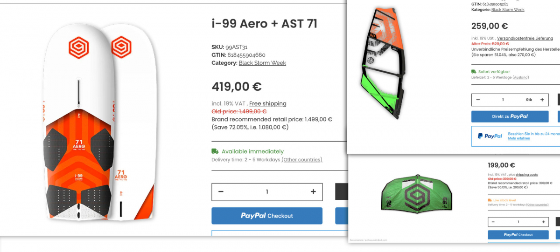
Task: Open the "Mehr erfahren" PayPal link
Action: tap(519, 138)
